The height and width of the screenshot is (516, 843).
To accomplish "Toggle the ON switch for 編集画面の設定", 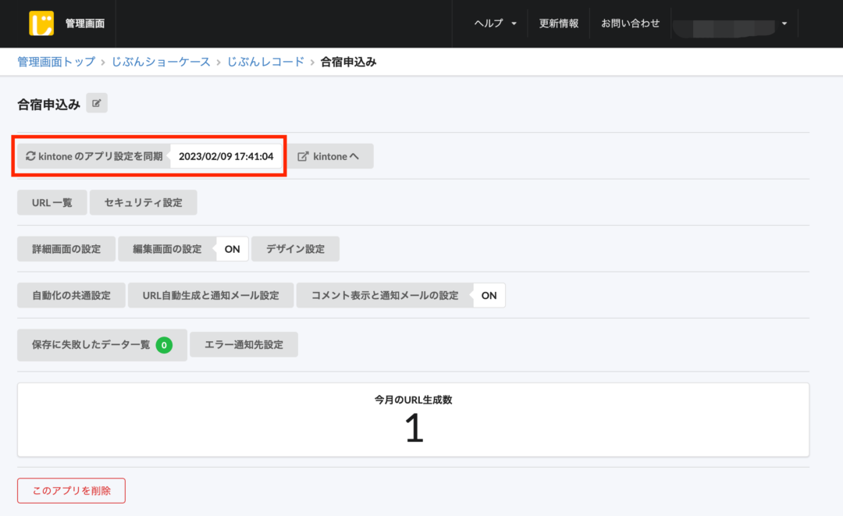I will click(232, 248).
